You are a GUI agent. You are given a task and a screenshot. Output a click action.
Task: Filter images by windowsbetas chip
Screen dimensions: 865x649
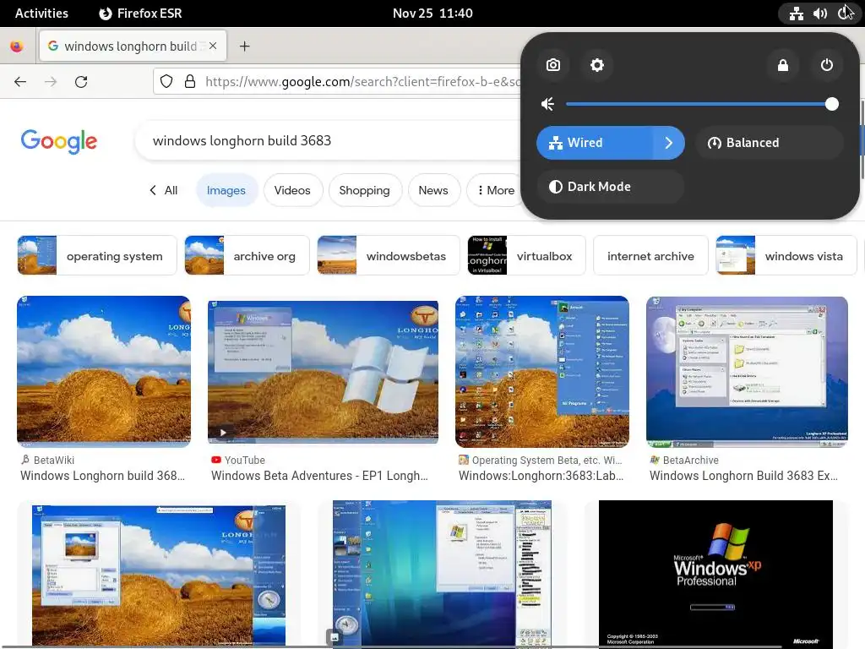(389, 255)
